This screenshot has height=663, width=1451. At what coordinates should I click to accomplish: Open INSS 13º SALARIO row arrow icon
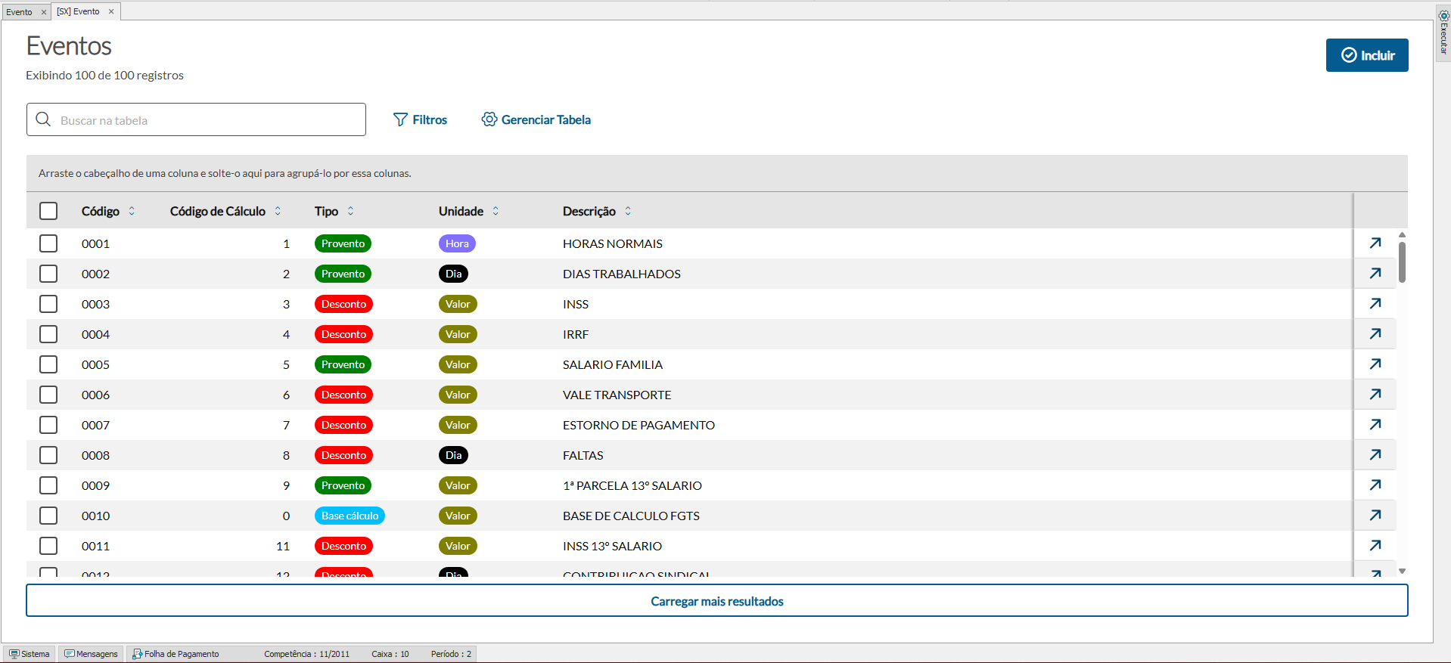(x=1375, y=546)
